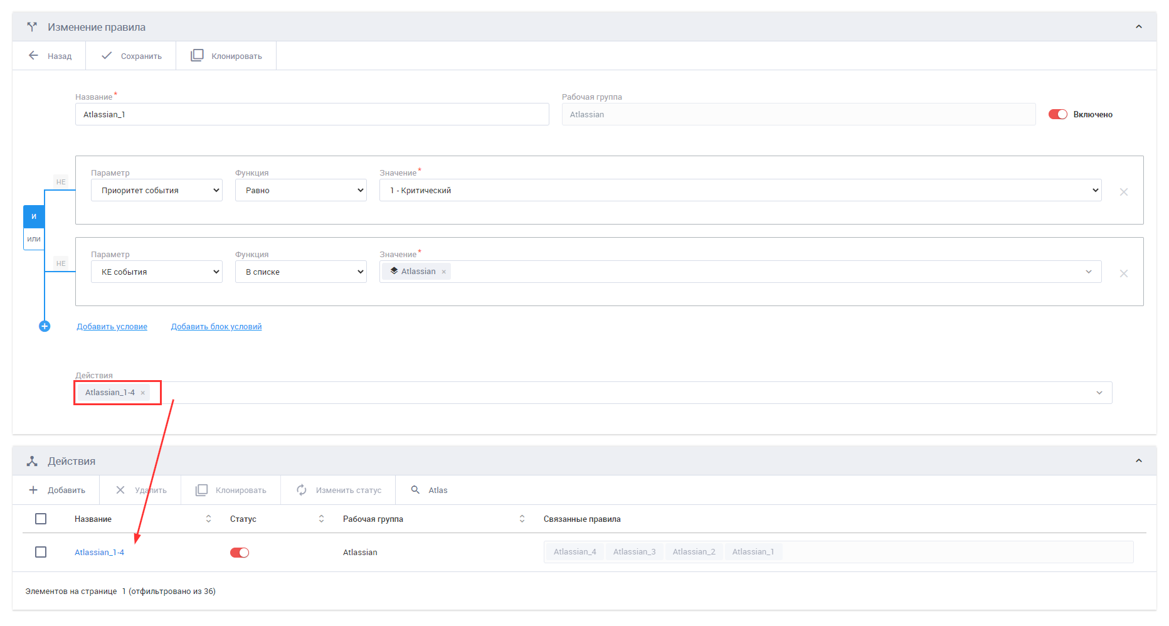Click the Atlassian_2 linked rule tag
Screen dimensions: 1169x626
click(x=694, y=552)
